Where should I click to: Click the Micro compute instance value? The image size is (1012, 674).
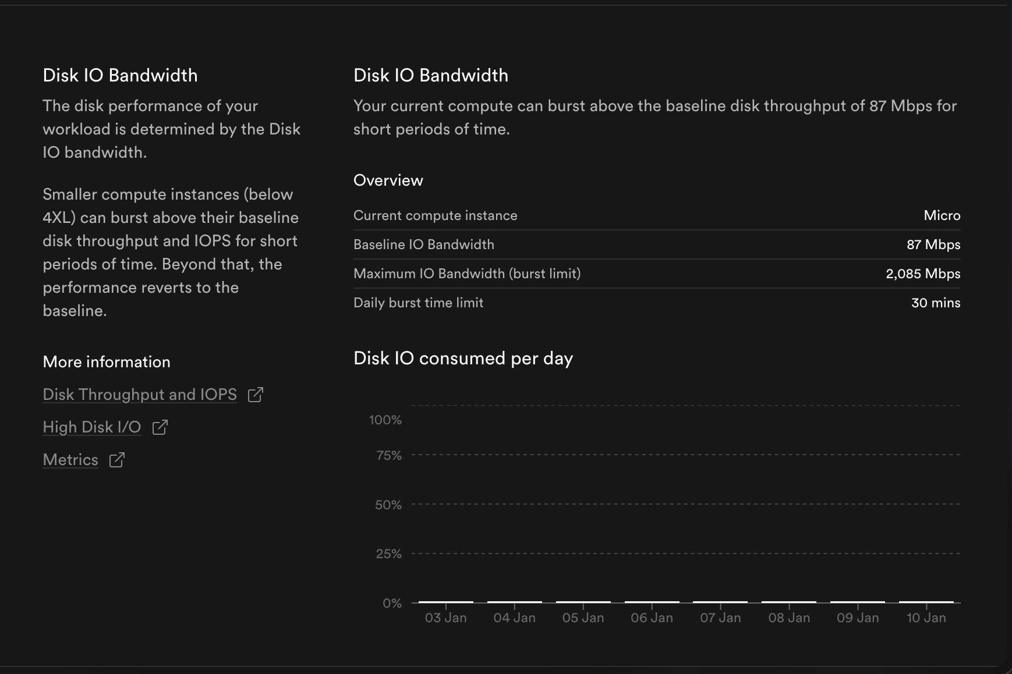[x=942, y=215]
